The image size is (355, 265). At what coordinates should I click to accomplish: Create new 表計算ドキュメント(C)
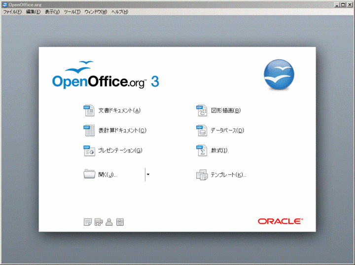pyautogui.click(x=122, y=131)
